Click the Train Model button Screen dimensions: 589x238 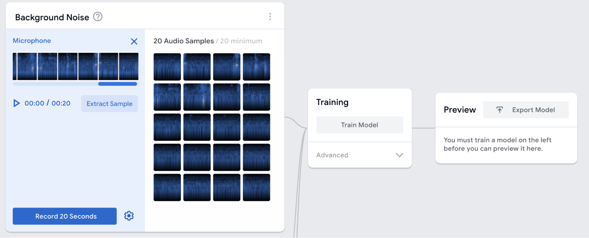(359, 125)
